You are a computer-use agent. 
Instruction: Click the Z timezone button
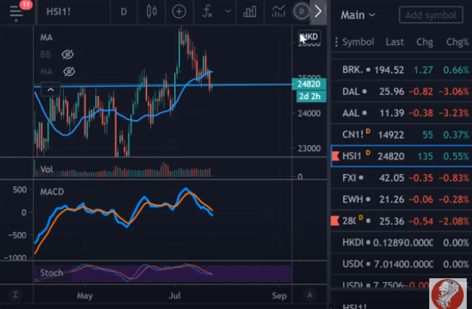pyautogui.click(x=15, y=295)
